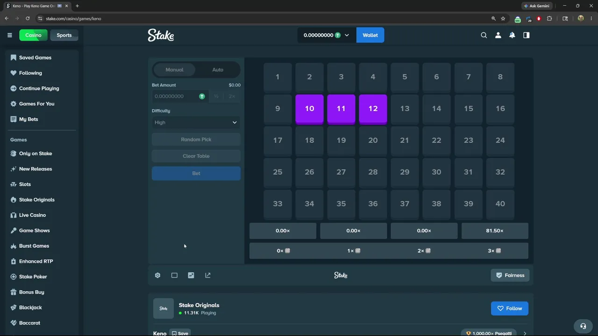The image size is (598, 336).
Task: Open the user profile icon
Action: click(x=498, y=35)
